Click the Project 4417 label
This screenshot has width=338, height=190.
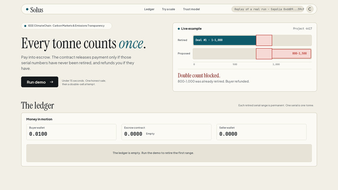pyautogui.click(x=302, y=29)
